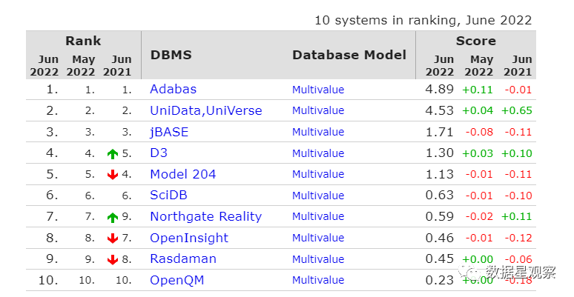The image size is (574, 297).
Task: Open the OpenQM link
Action: (177, 280)
